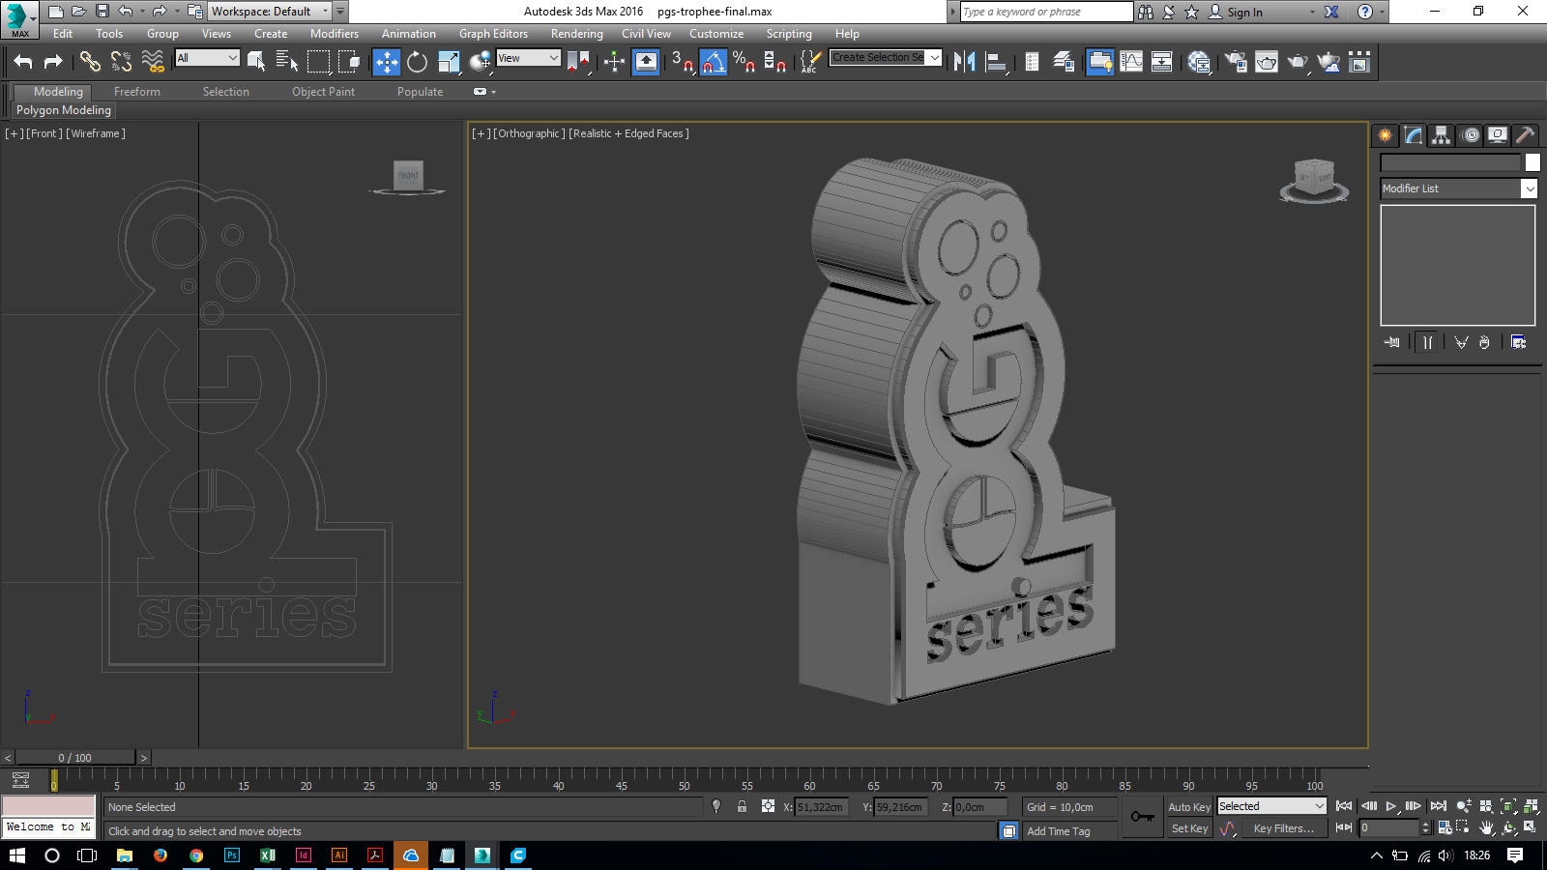Click the Mirror tool icon
Viewport: 1547px width, 870px height.
964,62
